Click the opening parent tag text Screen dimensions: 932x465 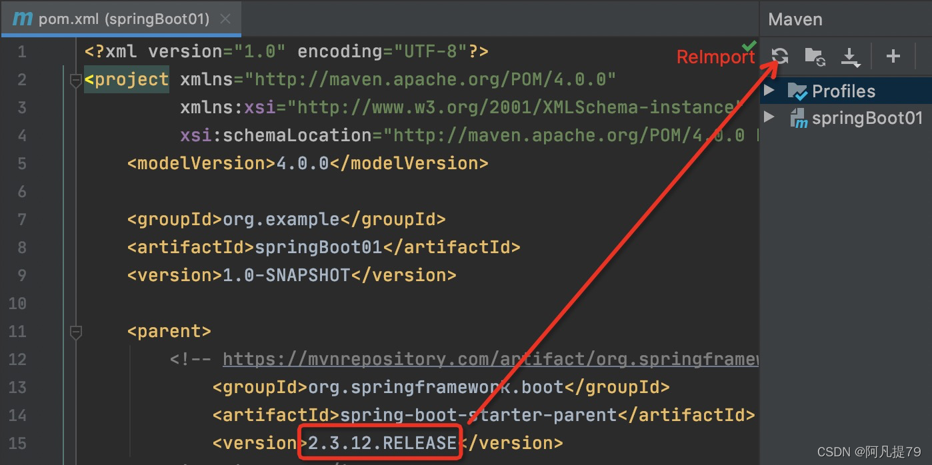click(x=169, y=331)
